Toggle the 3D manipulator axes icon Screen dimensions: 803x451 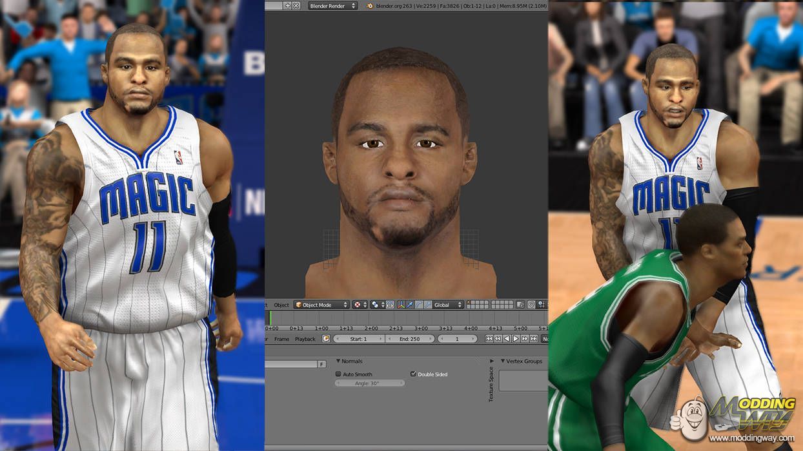click(401, 305)
